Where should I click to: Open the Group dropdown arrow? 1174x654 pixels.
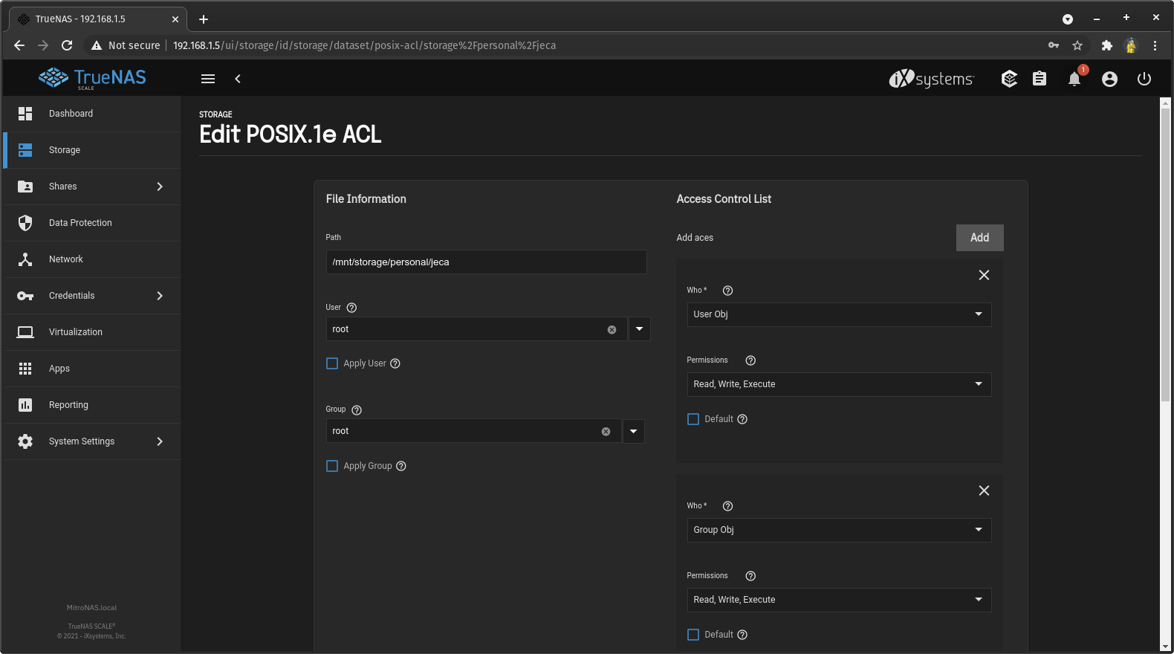633,431
